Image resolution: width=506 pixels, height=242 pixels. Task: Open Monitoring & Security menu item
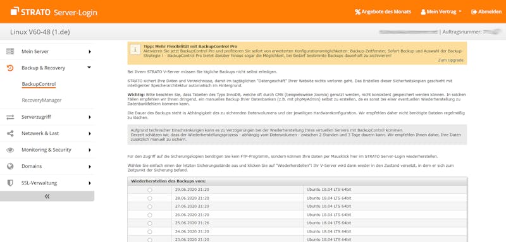tap(46, 150)
